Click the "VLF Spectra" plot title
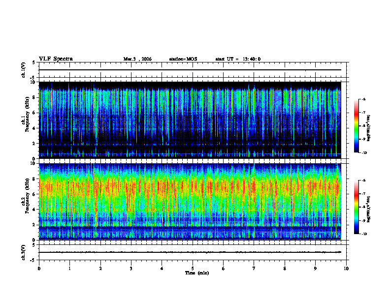 tap(56, 59)
